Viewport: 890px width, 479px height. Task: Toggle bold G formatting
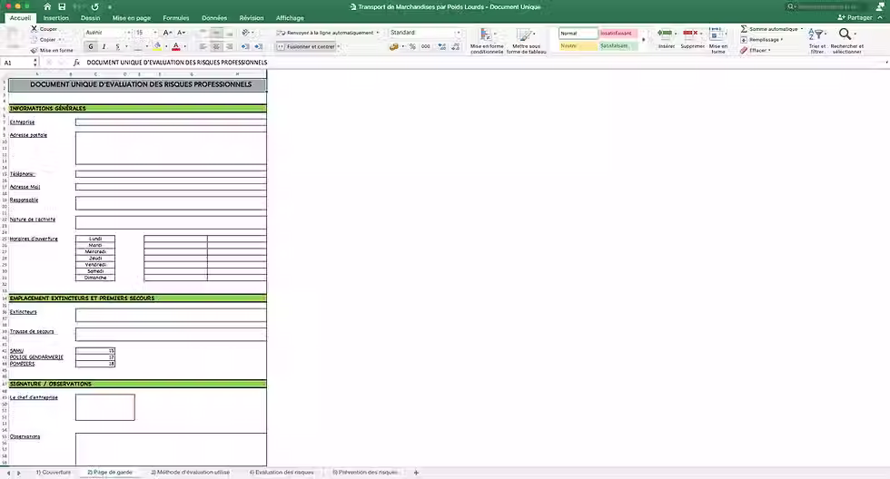[x=91, y=46]
